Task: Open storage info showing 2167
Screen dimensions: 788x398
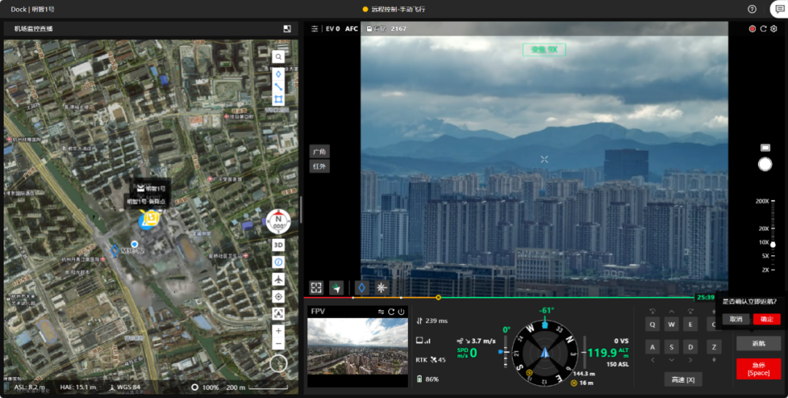Action: coord(386,28)
